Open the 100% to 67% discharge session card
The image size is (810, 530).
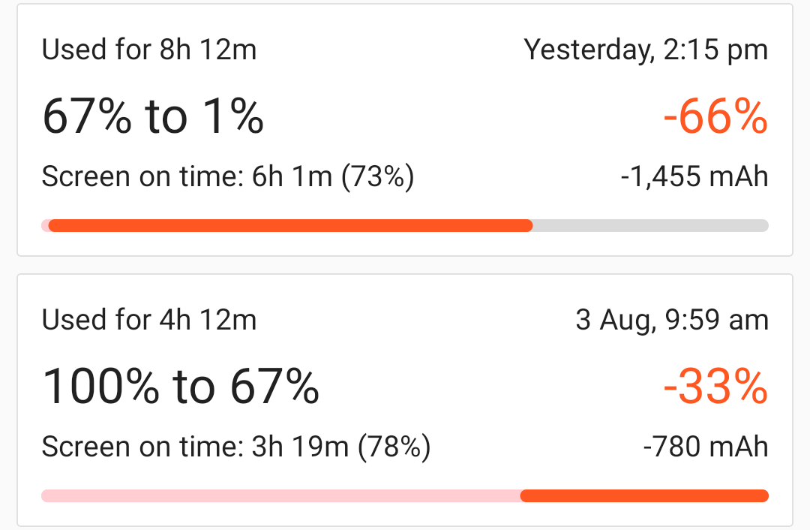[x=405, y=400]
